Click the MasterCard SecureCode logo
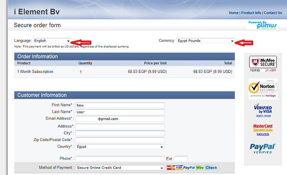Image resolution: width=287 pixels, height=175 pixels. pyautogui.click(x=263, y=128)
